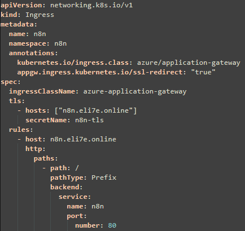
Task: Click azure/application-gateway annotation value
Action: (189, 63)
